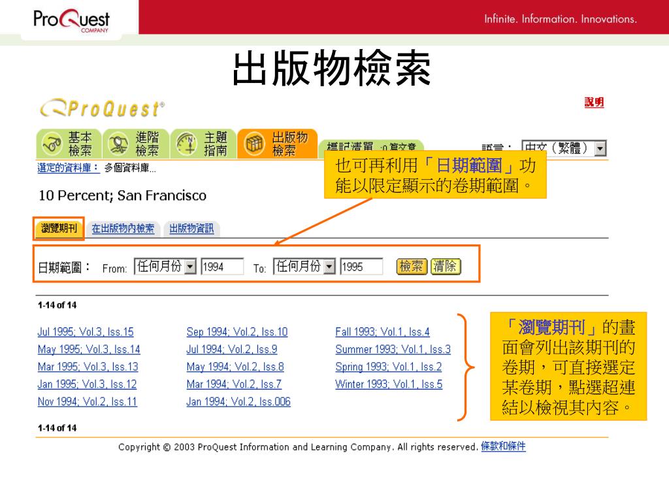669x502 pixels.
Task: Open issue Winter 1993; Vol.1, Iss.5
Action: tap(389, 384)
